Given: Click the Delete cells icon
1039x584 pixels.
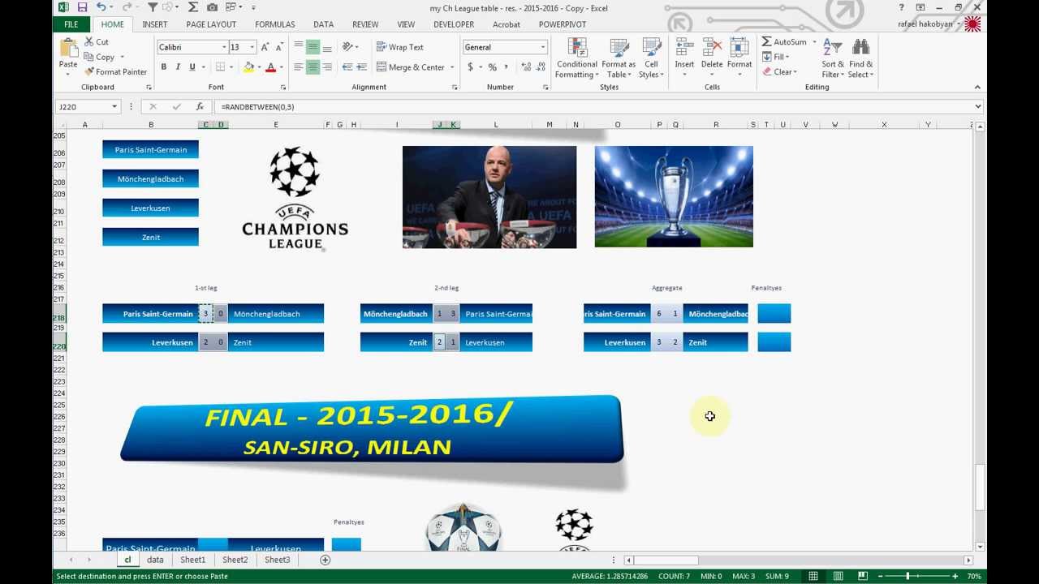Looking at the screenshot, I should pos(712,47).
